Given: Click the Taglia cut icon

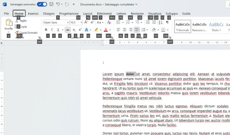Looking at the screenshot, I should [x=17, y=21].
